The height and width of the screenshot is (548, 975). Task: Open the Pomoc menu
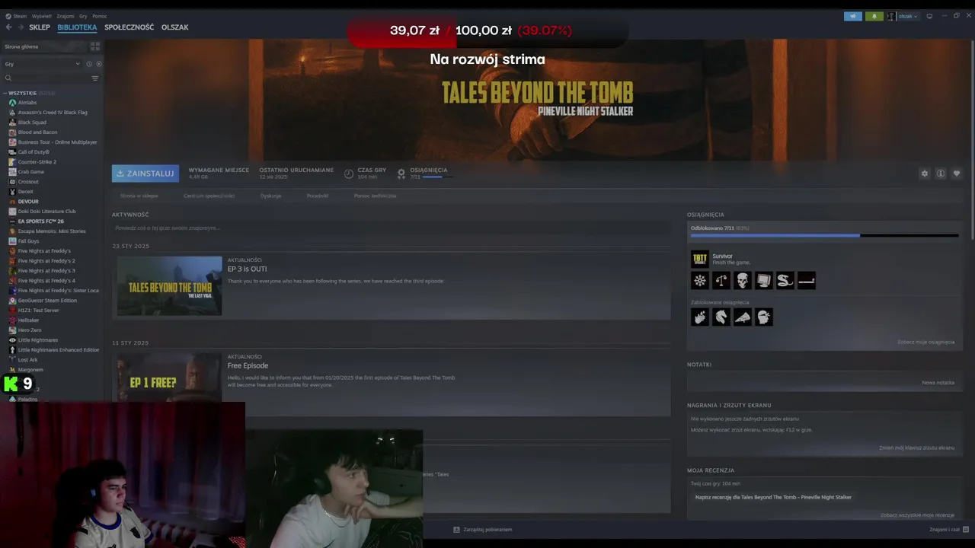point(100,16)
